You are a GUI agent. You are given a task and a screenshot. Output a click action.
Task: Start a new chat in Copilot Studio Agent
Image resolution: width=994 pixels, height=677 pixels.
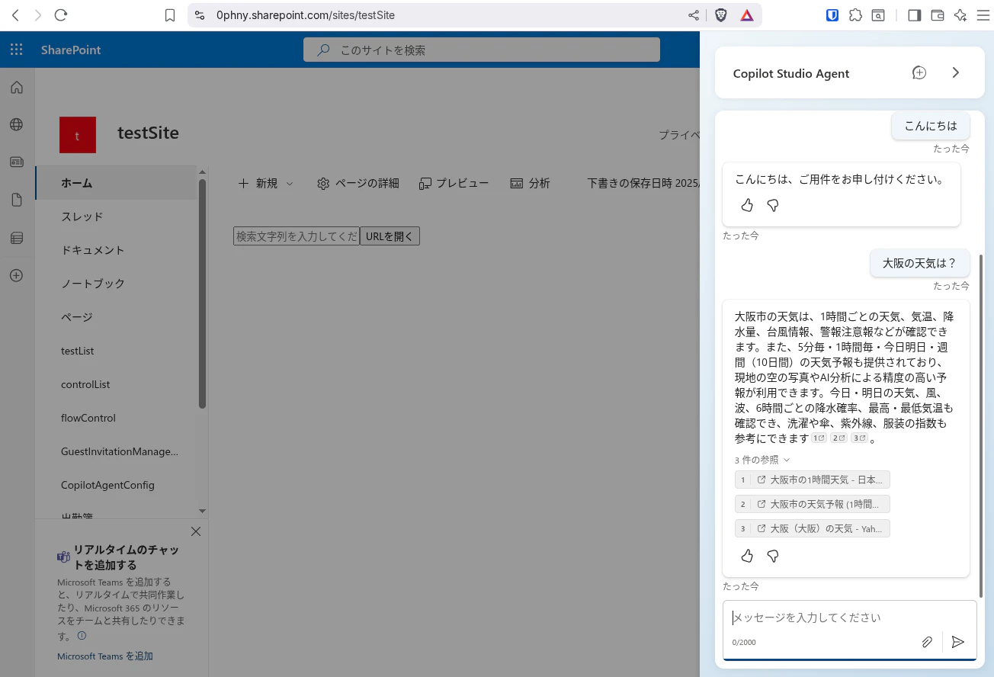click(x=919, y=73)
